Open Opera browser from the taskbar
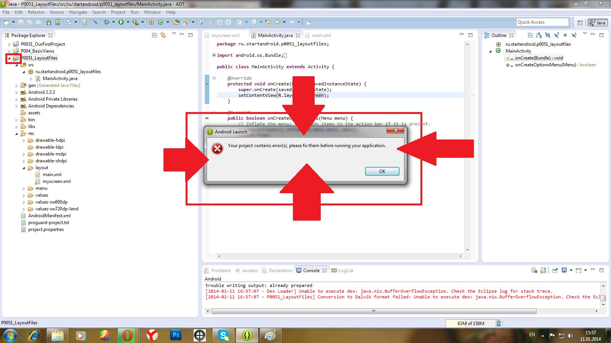The image size is (611, 343). [128, 335]
